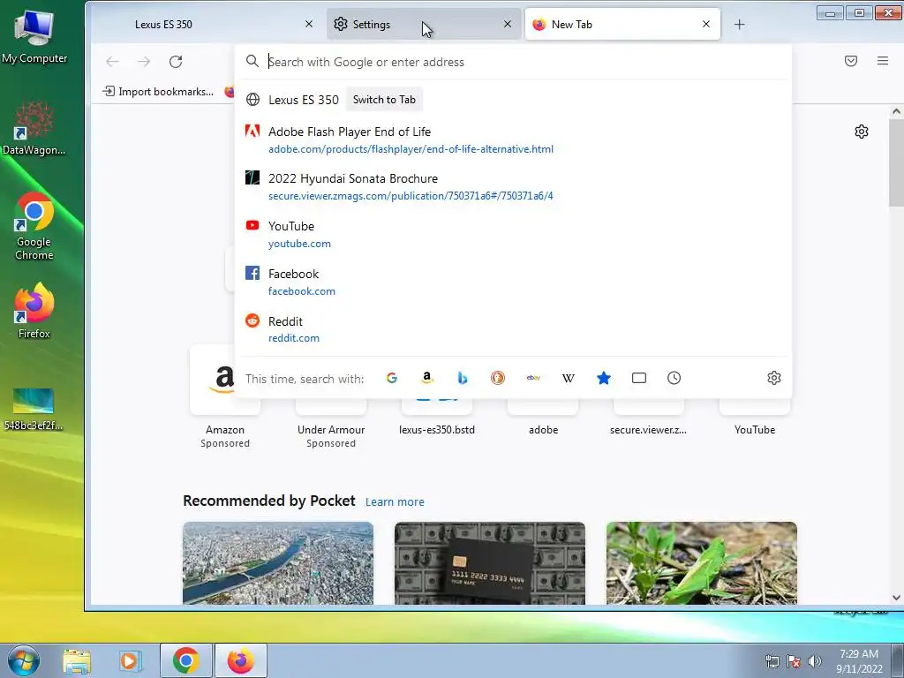Open the adobe shortcut tile
The image size is (904, 678).
click(543, 418)
